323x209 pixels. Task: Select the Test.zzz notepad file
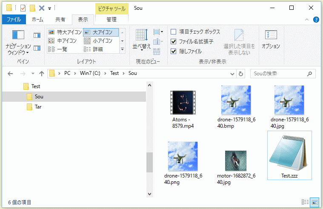(289, 155)
